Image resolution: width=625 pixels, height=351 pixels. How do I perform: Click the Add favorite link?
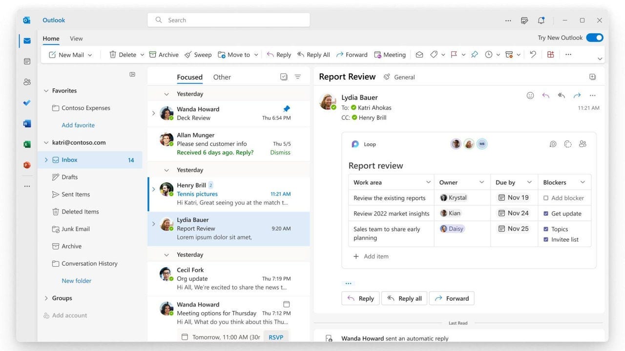pyautogui.click(x=78, y=125)
